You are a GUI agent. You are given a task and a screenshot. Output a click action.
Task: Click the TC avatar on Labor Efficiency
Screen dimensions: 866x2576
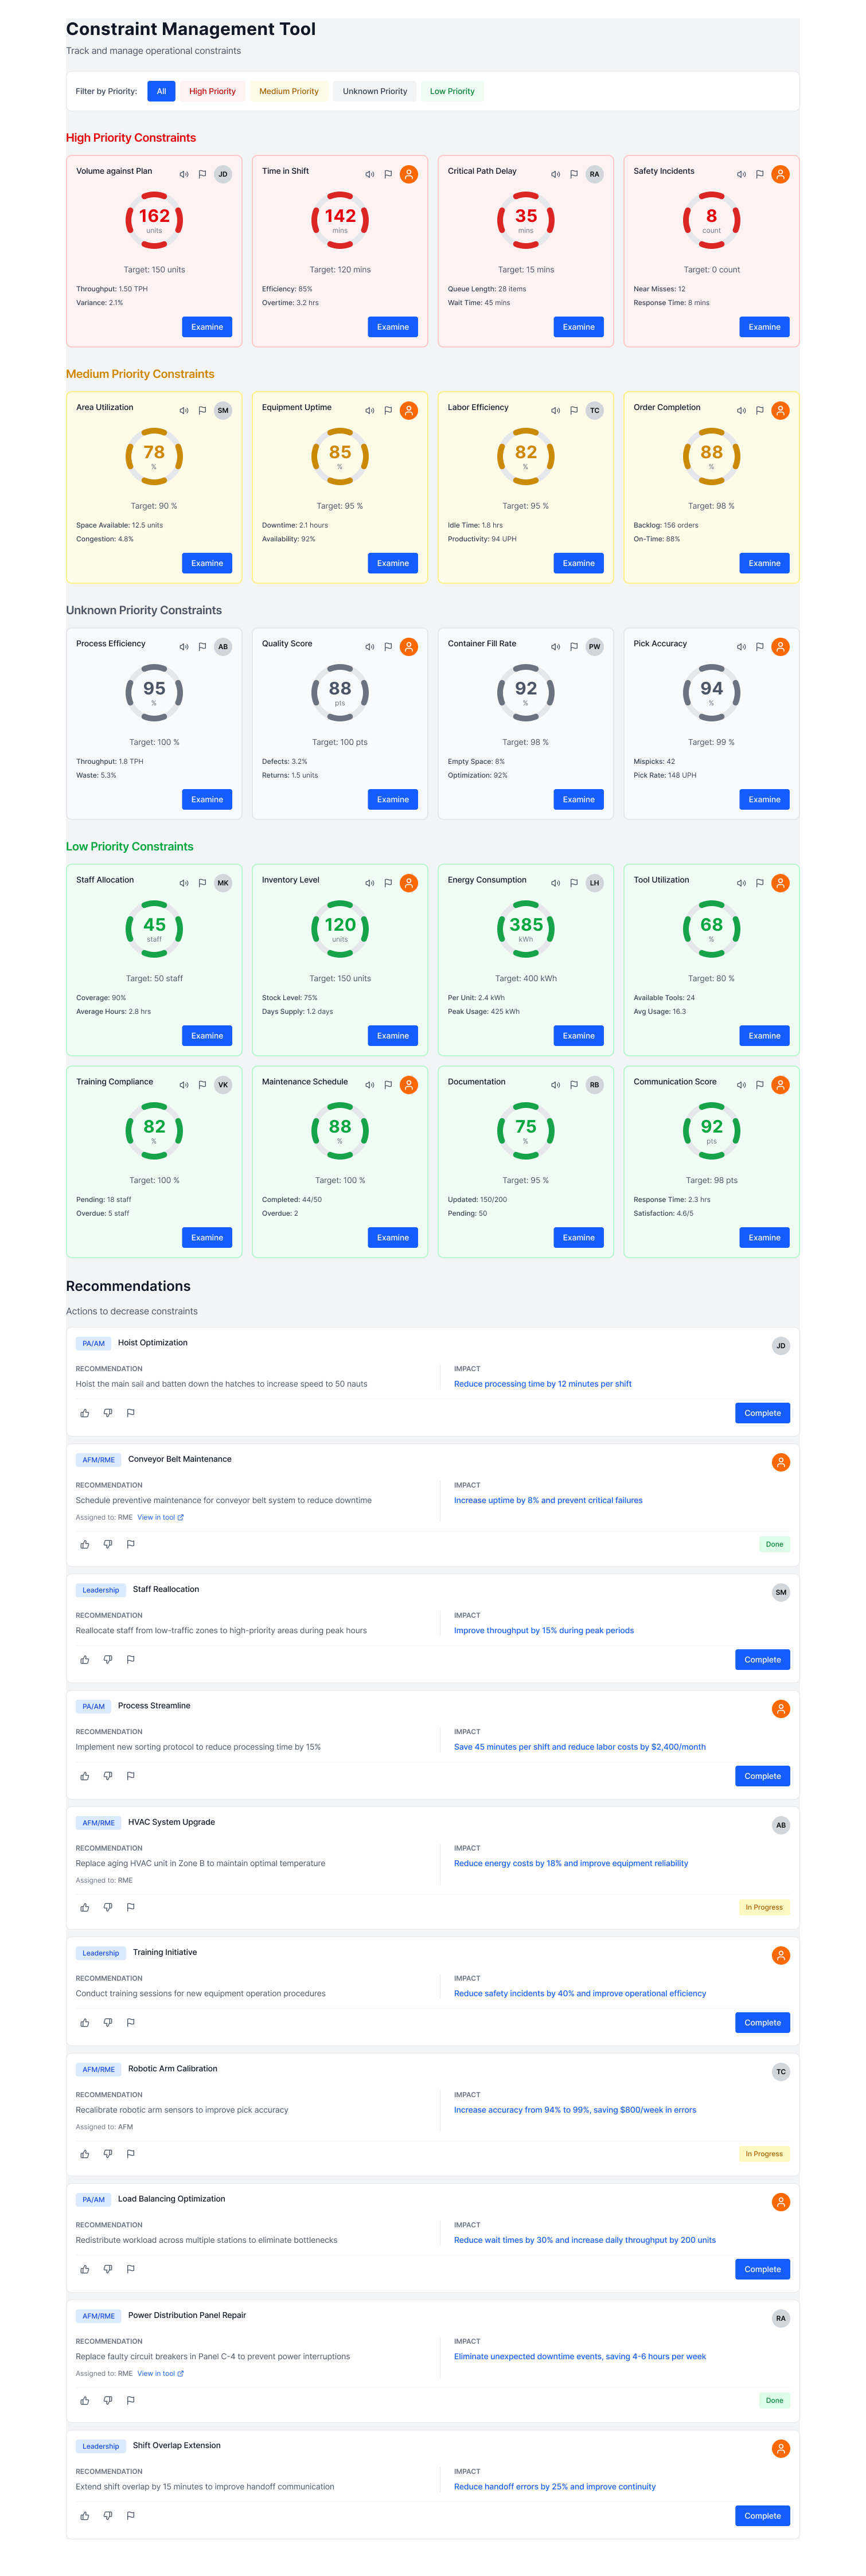click(x=595, y=410)
